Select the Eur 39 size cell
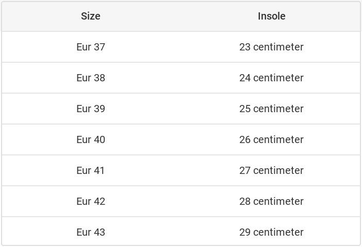This screenshot has width=362, height=247. [91, 109]
